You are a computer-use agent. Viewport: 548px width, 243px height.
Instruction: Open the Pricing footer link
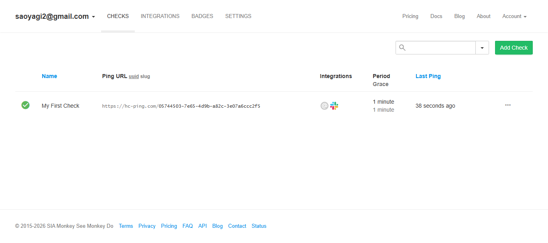pyautogui.click(x=169, y=226)
